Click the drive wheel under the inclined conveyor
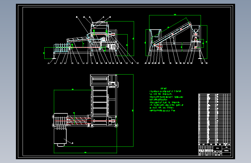This screenshot has width=251, height=163. 160,46
